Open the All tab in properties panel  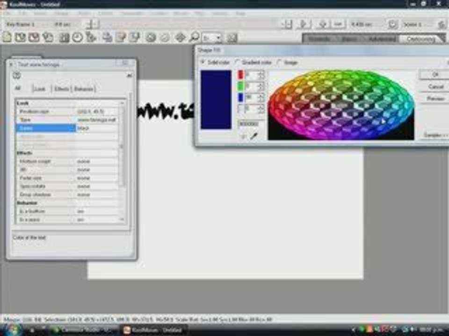18,88
